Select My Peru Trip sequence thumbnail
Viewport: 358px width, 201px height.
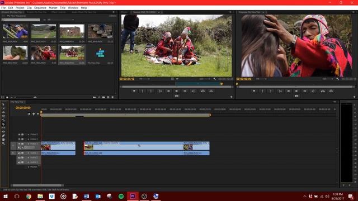100,53
